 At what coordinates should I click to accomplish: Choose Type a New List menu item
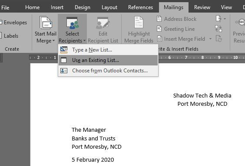(108, 50)
